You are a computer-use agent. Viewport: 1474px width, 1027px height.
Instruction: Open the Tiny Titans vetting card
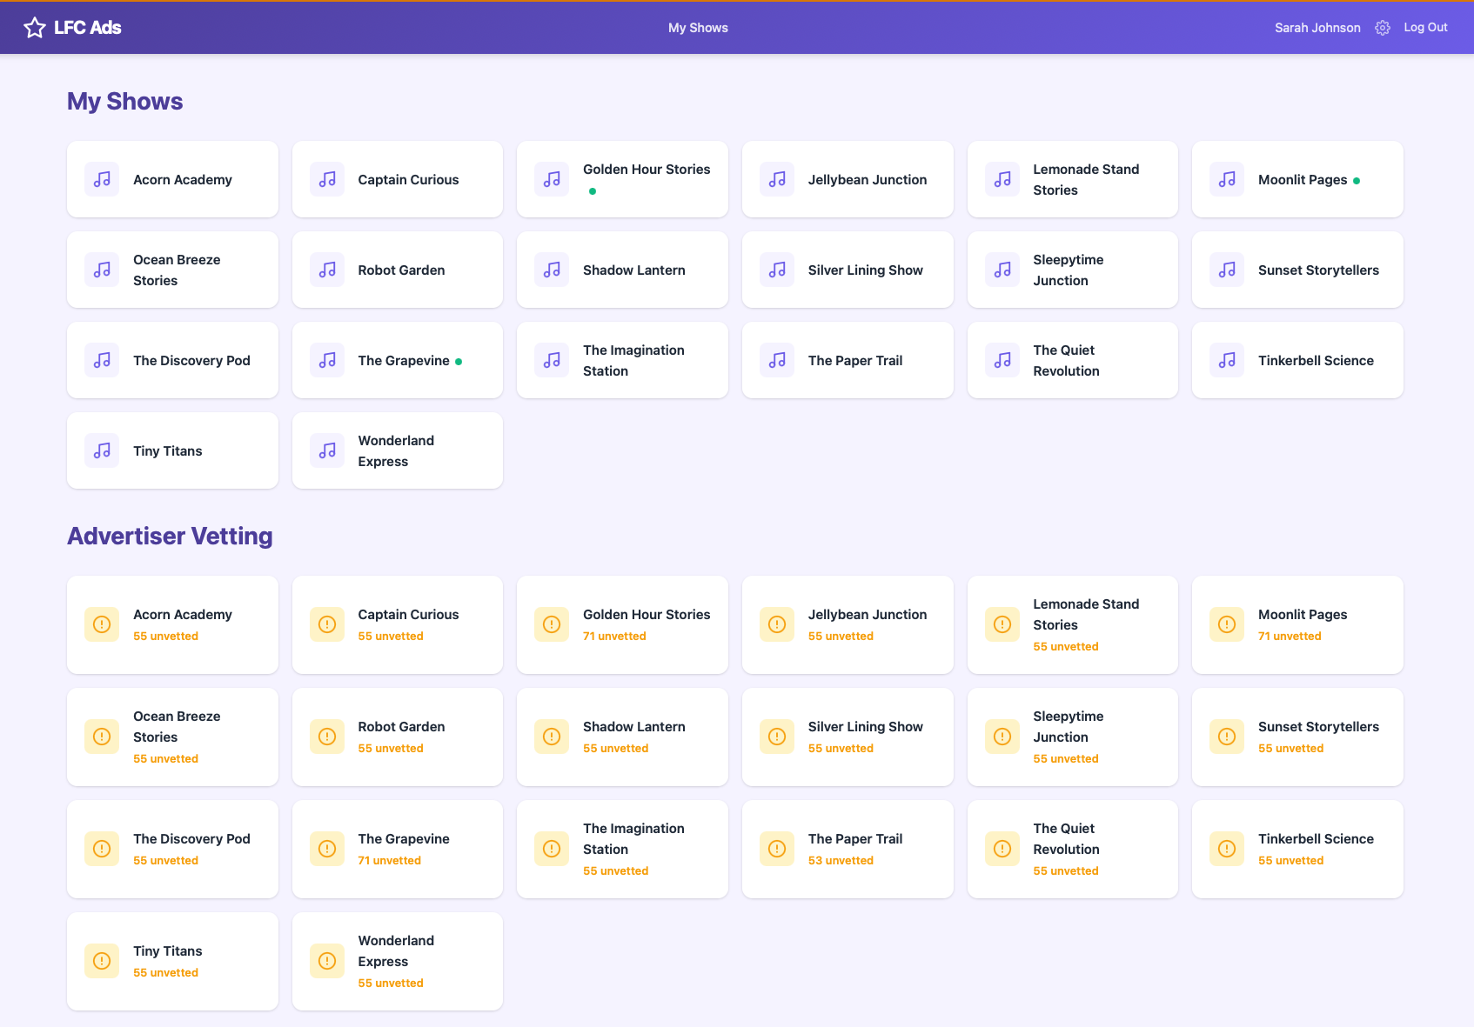point(172,961)
